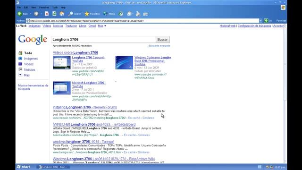Screen dimensions: 302x170
Task: Open ieXbeta Board Longhorn 3706 result
Action: pyautogui.click(x=94, y=124)
